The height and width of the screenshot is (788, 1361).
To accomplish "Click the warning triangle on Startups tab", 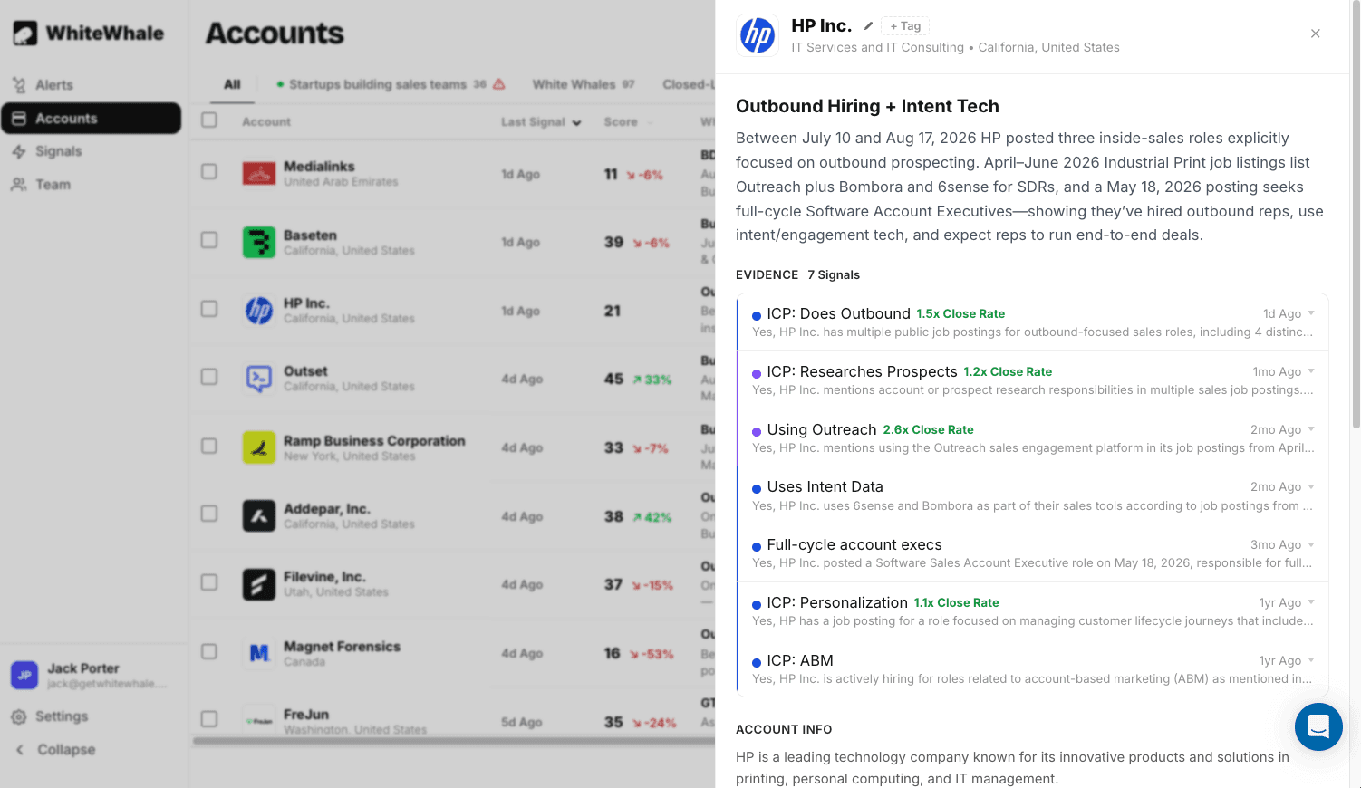I will (498, 84).
